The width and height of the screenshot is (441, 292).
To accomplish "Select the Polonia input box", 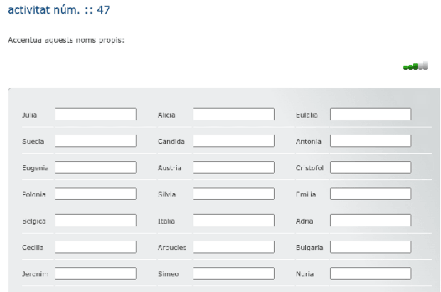I will [x=96, y=194].
